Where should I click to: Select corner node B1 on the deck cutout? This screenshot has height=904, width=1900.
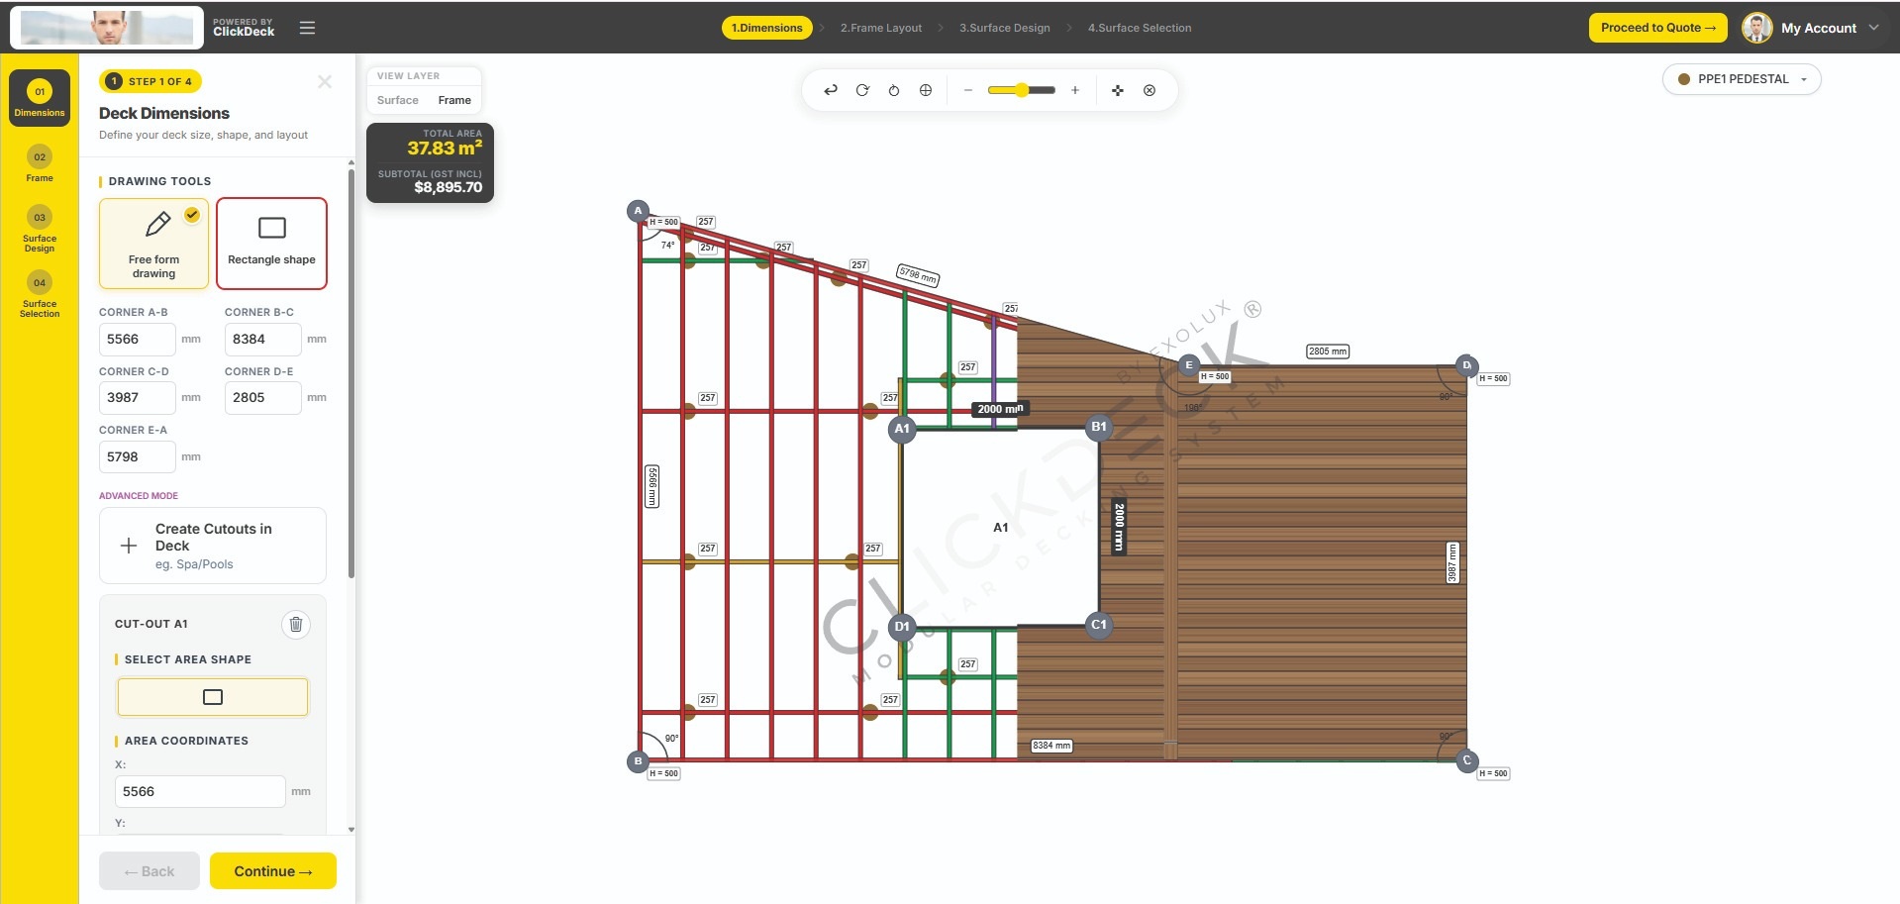(1099, 427)
